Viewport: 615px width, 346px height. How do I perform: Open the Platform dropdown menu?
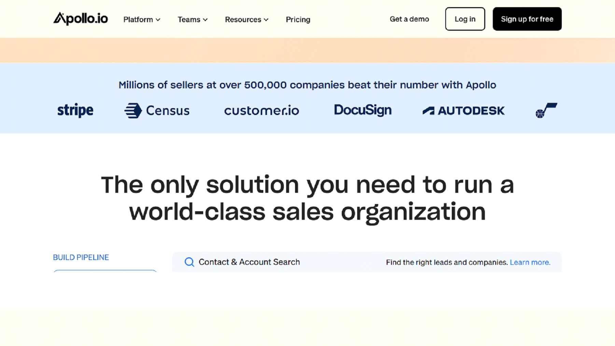coord(141,19)
